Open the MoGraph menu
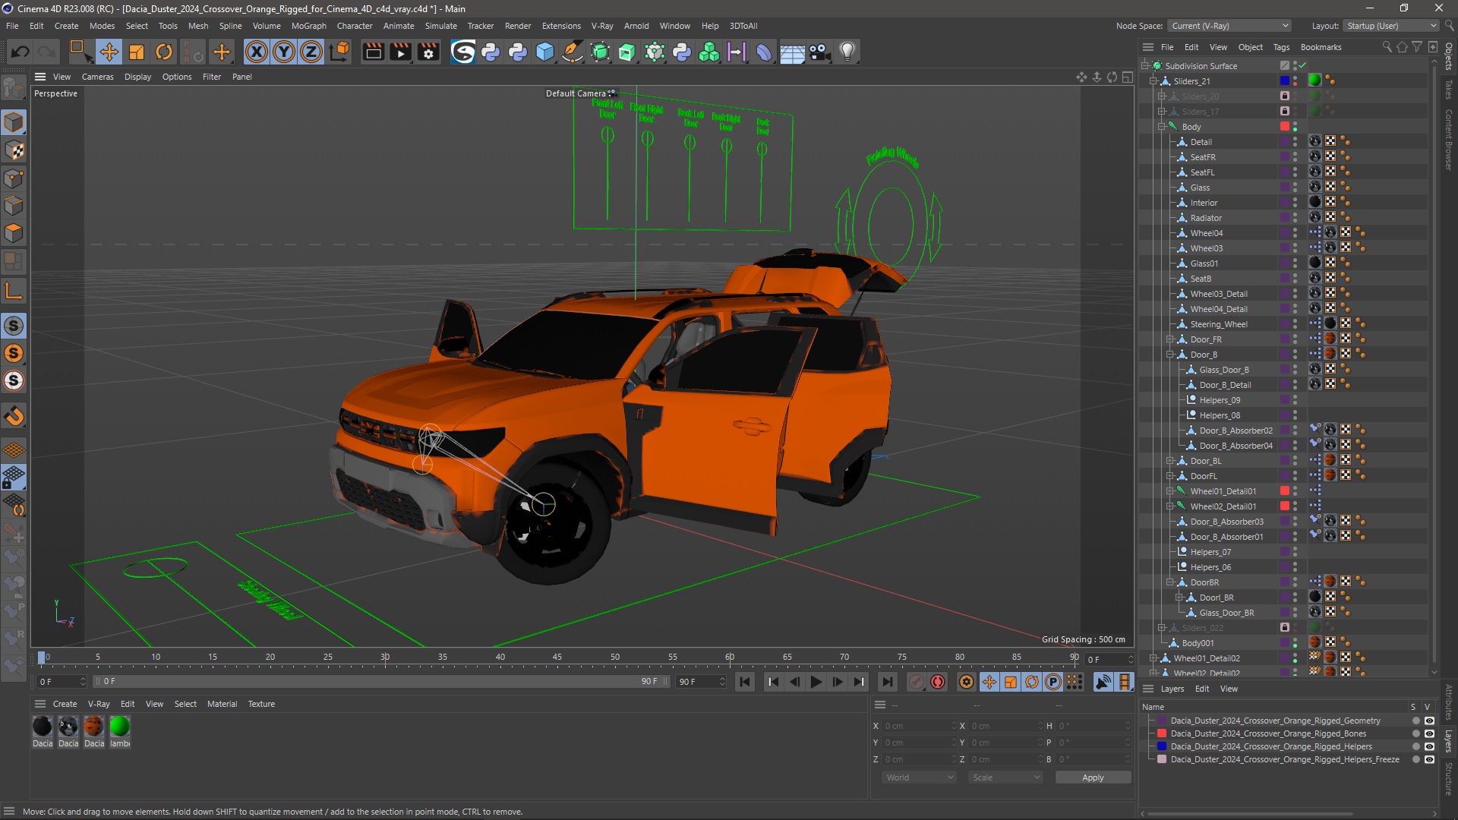 tap(307, 25)
